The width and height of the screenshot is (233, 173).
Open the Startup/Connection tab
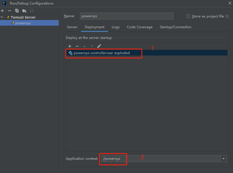176,27
